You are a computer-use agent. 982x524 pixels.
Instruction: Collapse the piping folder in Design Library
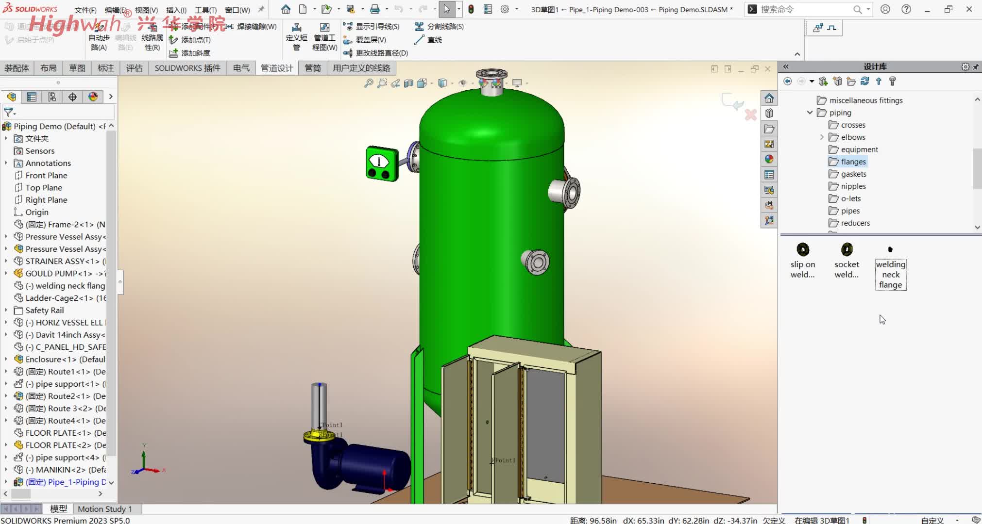point(810,113)
